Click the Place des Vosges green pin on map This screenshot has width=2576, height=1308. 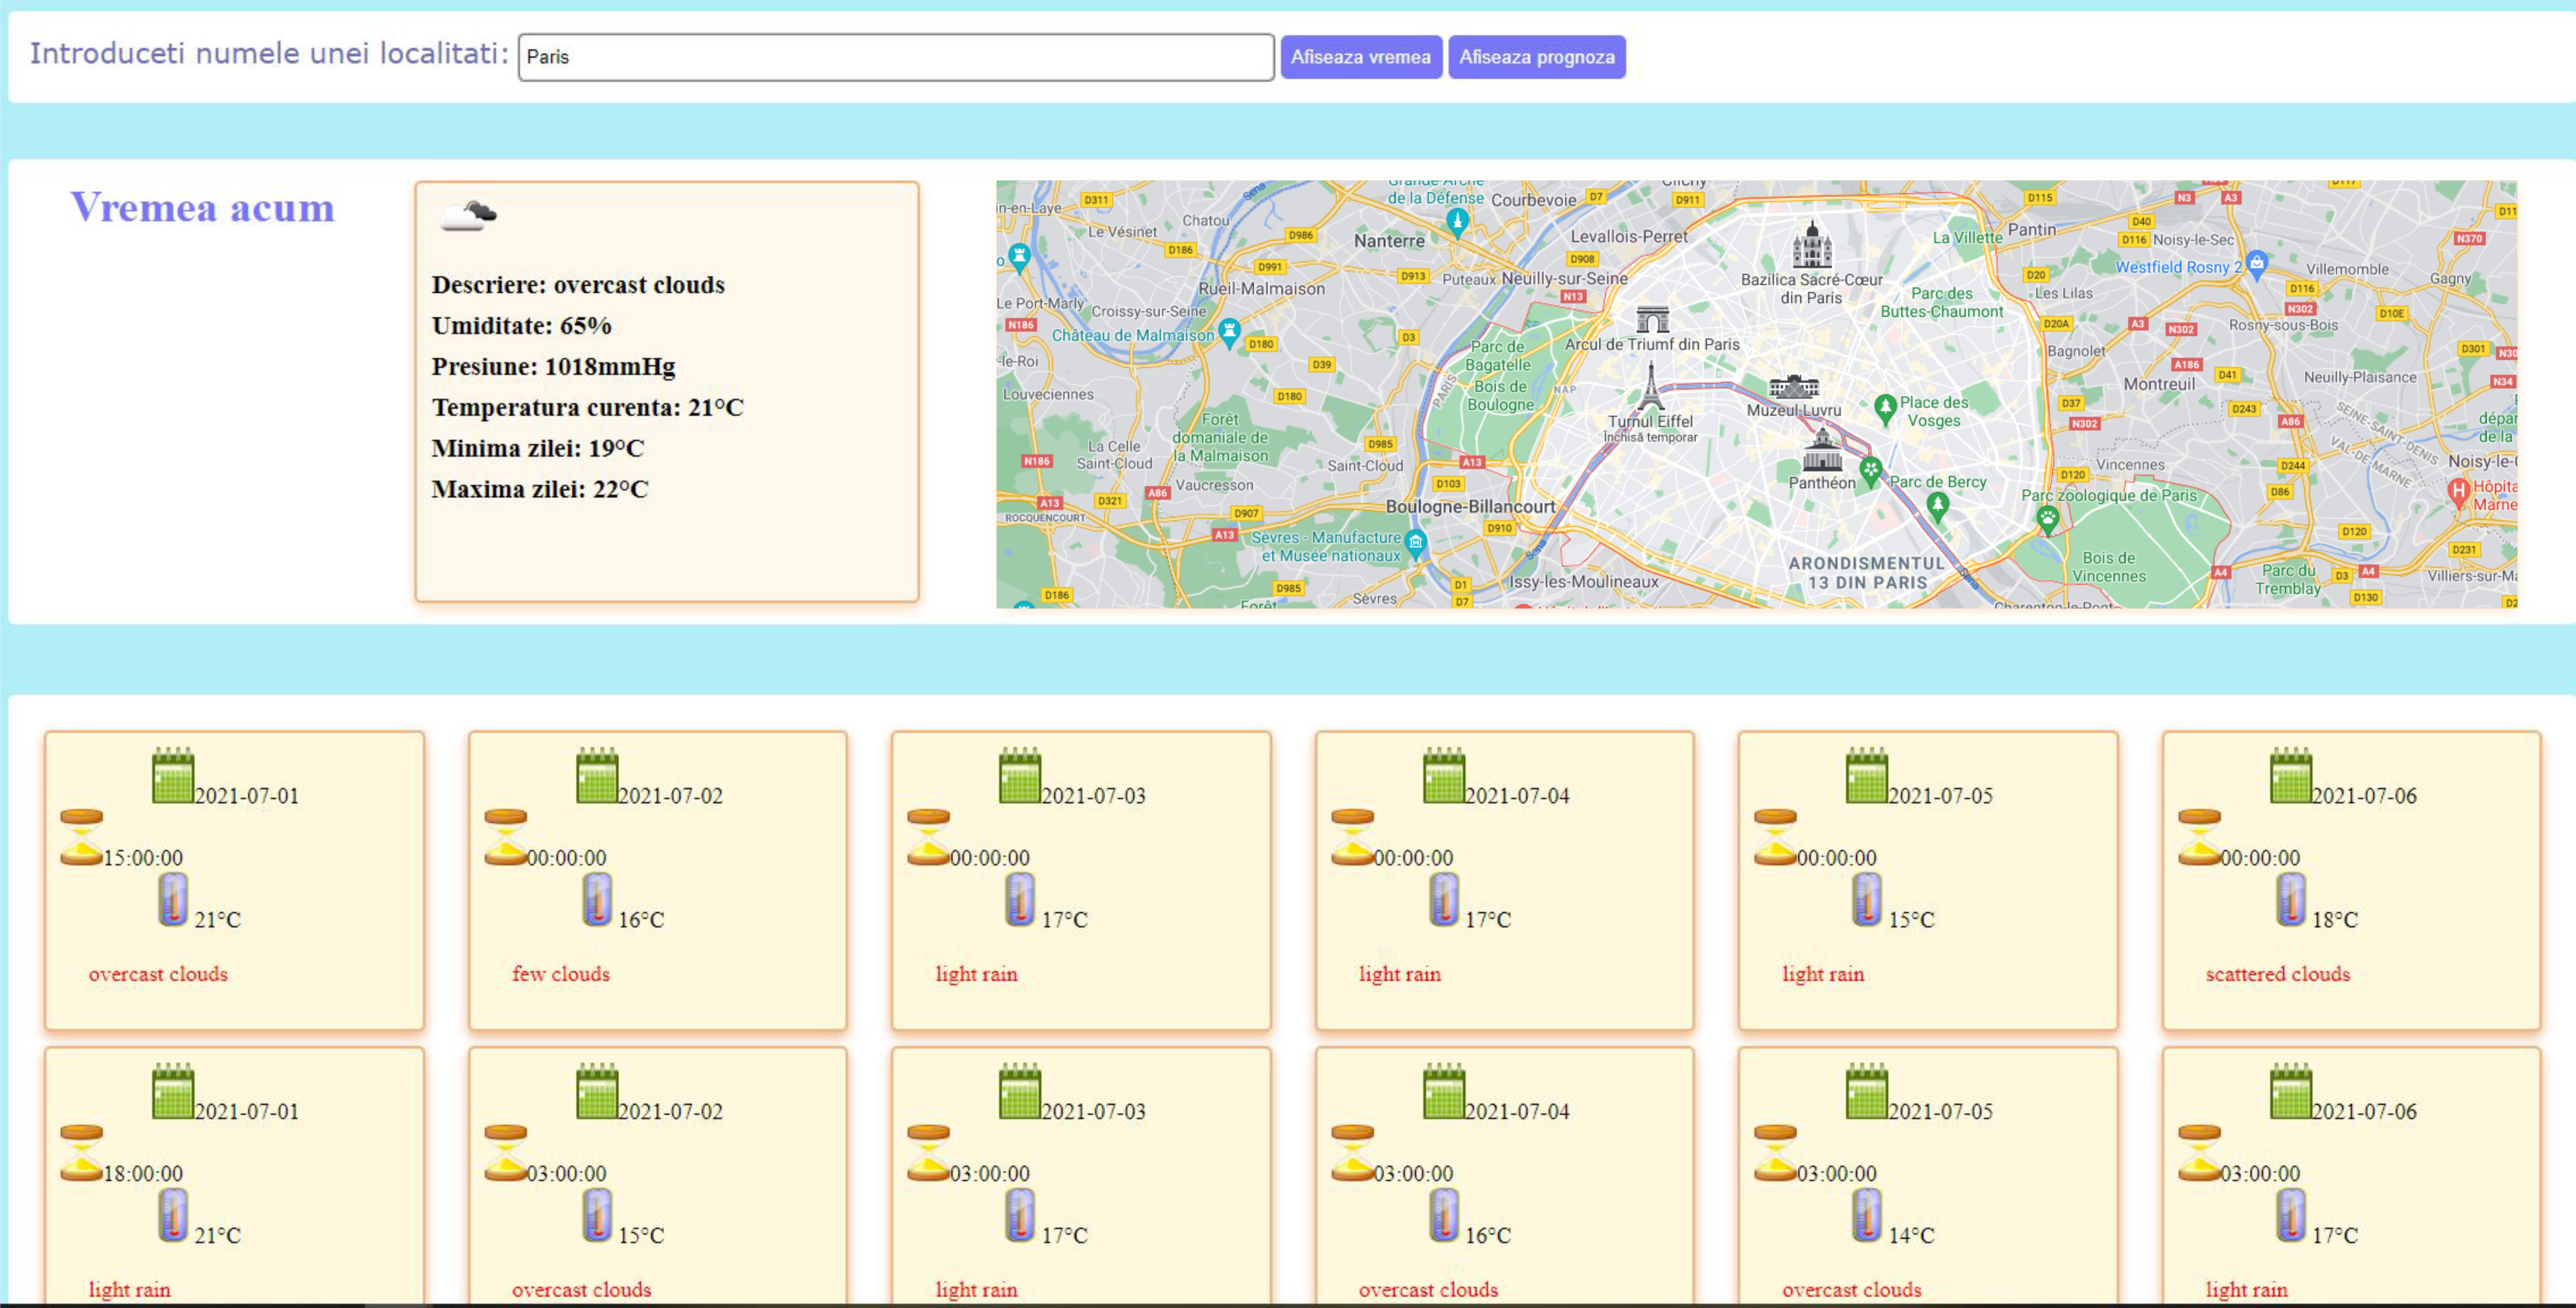(x=1885, y=408)
